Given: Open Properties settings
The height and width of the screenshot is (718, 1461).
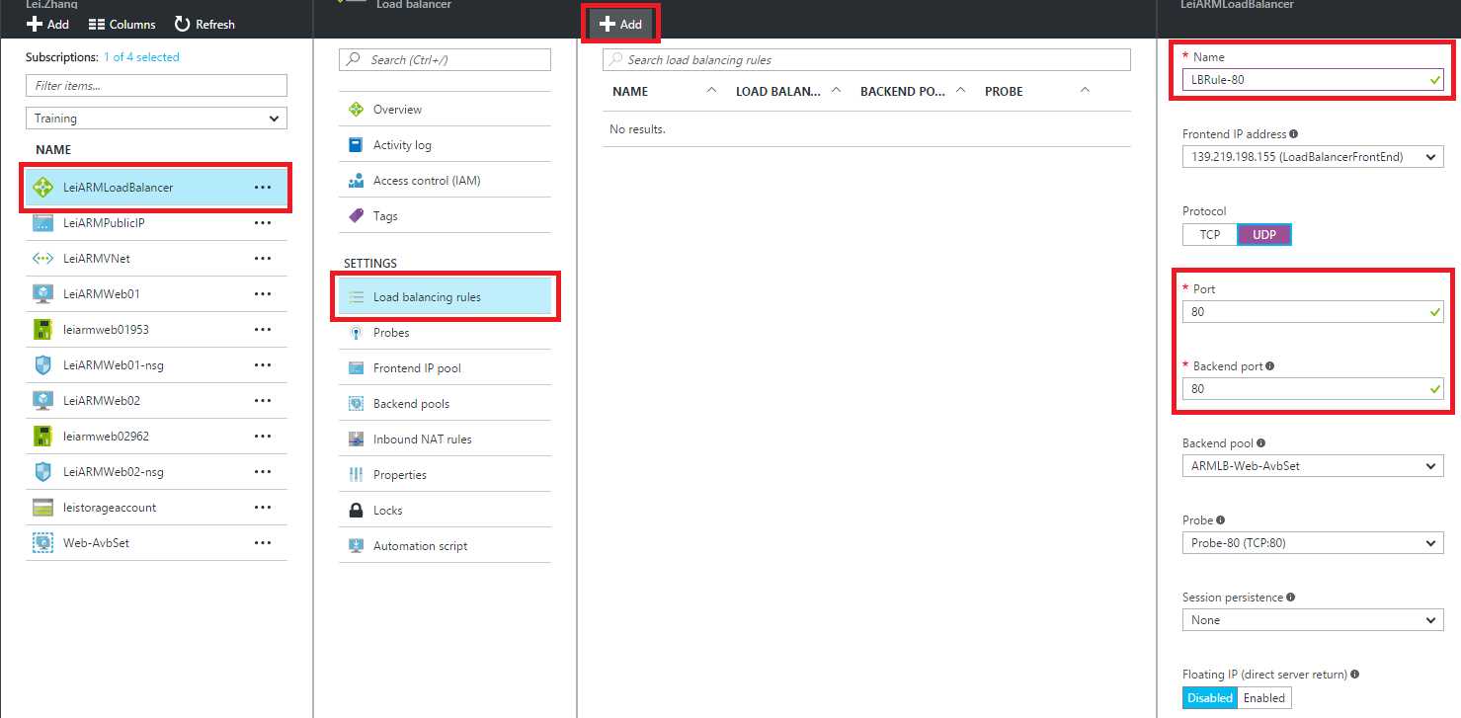Looking at the screenshot, I should click(x=445, y=475).
